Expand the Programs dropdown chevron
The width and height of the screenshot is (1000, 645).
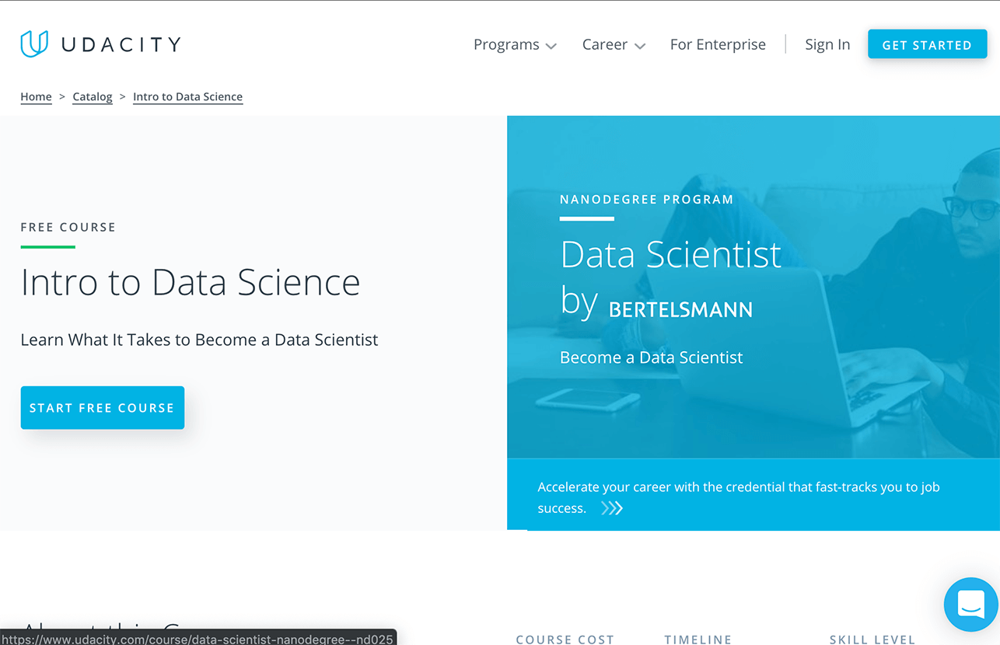click(551, 46)
